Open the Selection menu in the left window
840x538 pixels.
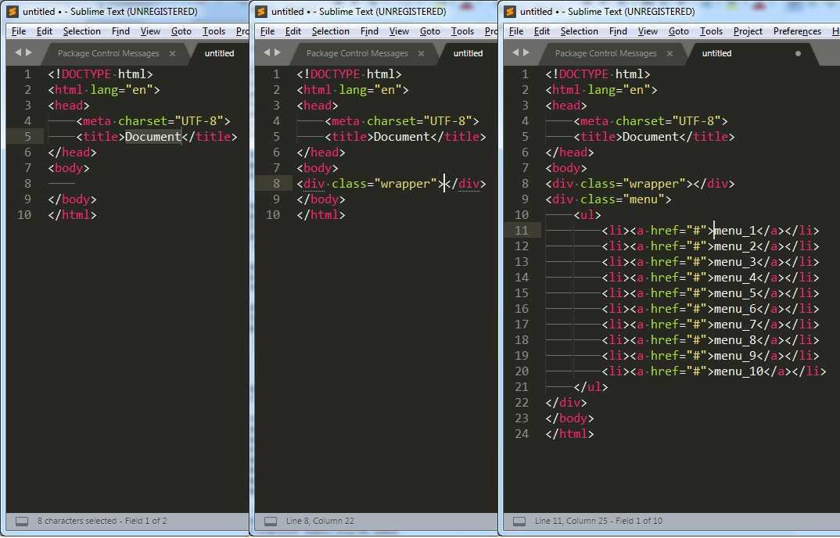click(x=81, y=31)
